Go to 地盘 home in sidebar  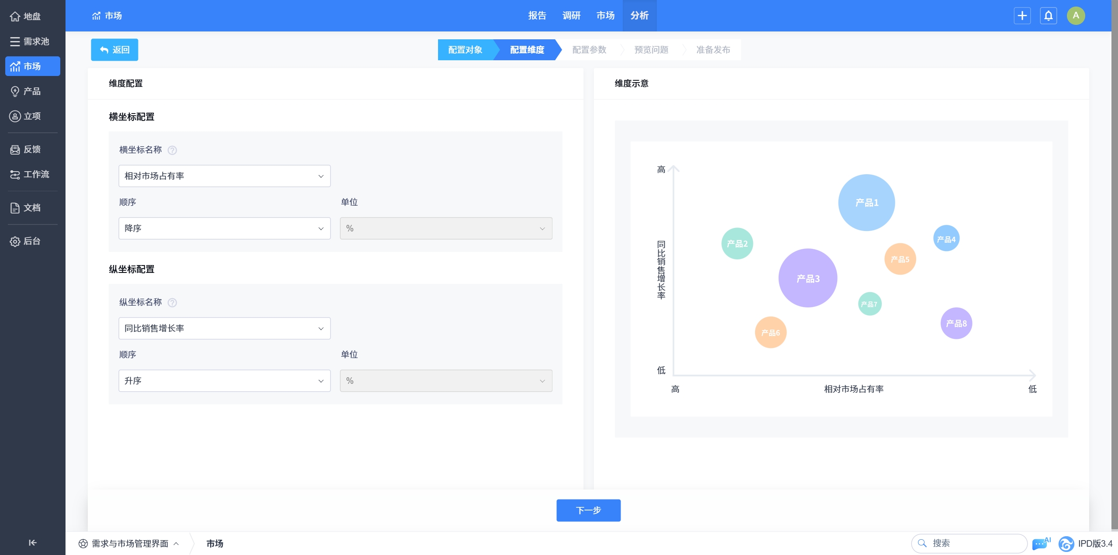click(x=32, y=17)
